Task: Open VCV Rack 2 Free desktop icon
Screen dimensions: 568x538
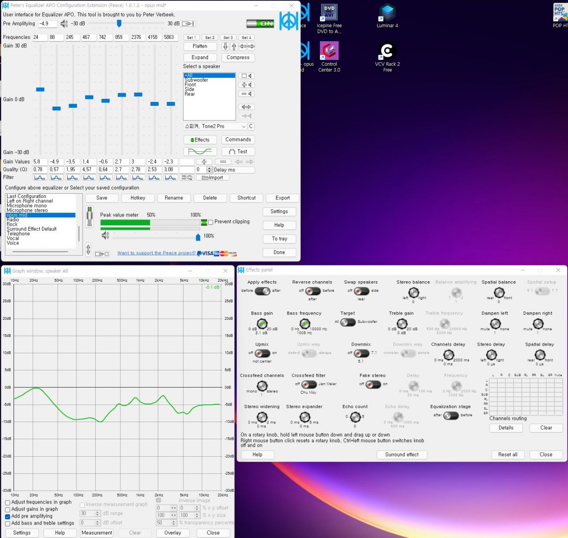Action: (387, 57)
